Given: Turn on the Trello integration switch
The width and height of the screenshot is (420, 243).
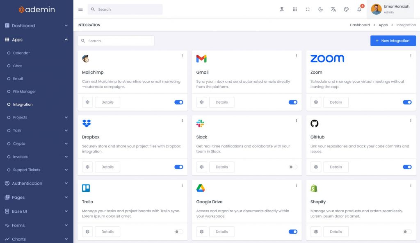Looking at the screenshot, I should tap(179, 232).
